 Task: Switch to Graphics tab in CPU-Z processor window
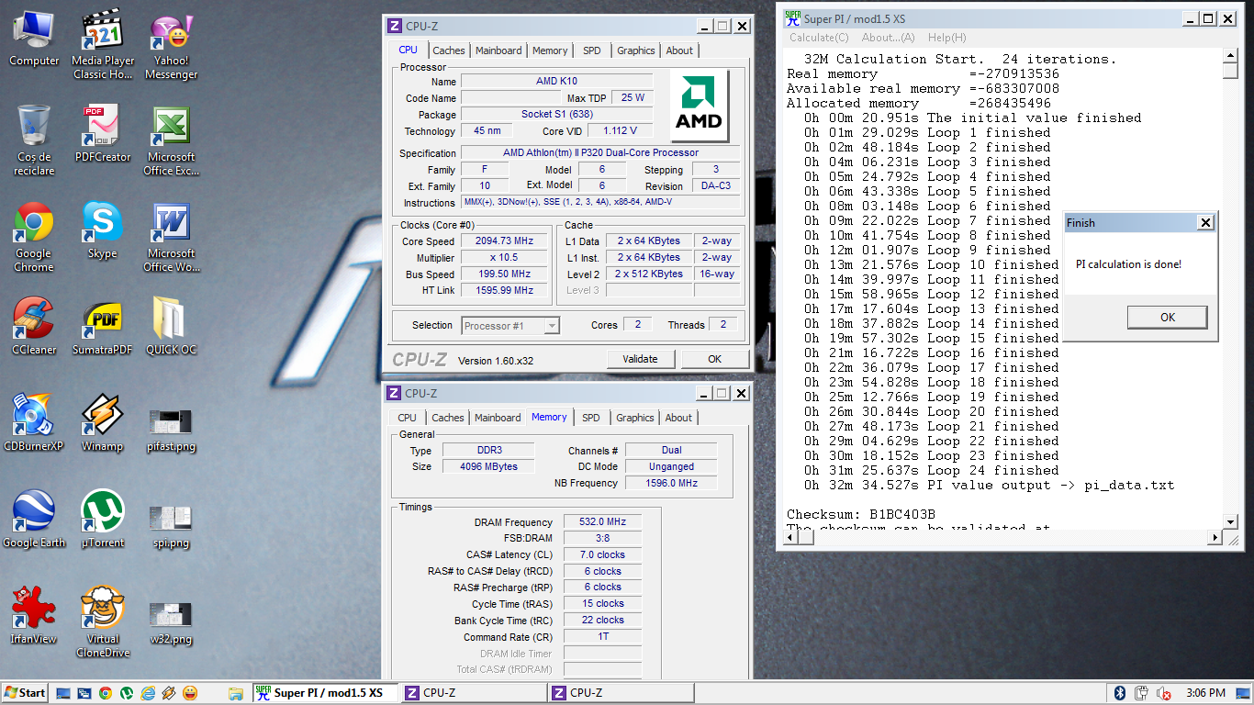coord(635,50)
